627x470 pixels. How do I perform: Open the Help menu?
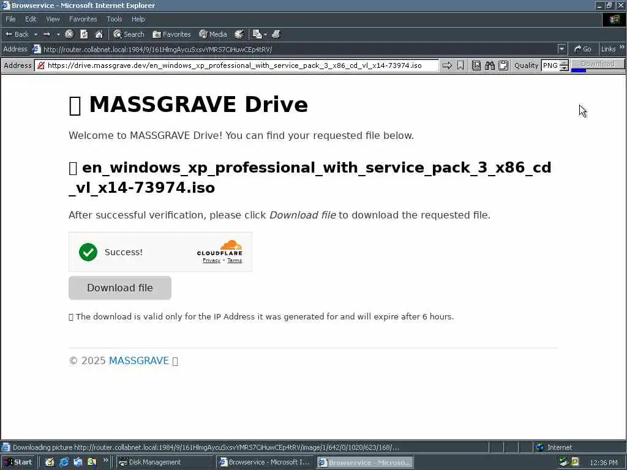click(x=138, y=19)
